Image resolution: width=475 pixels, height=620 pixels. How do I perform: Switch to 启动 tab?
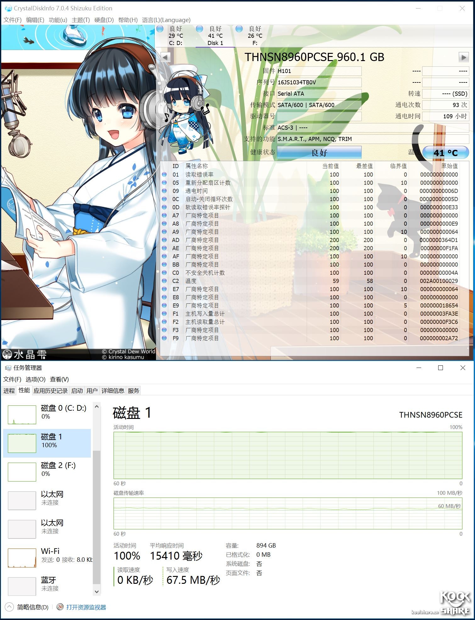click(77, 391)
